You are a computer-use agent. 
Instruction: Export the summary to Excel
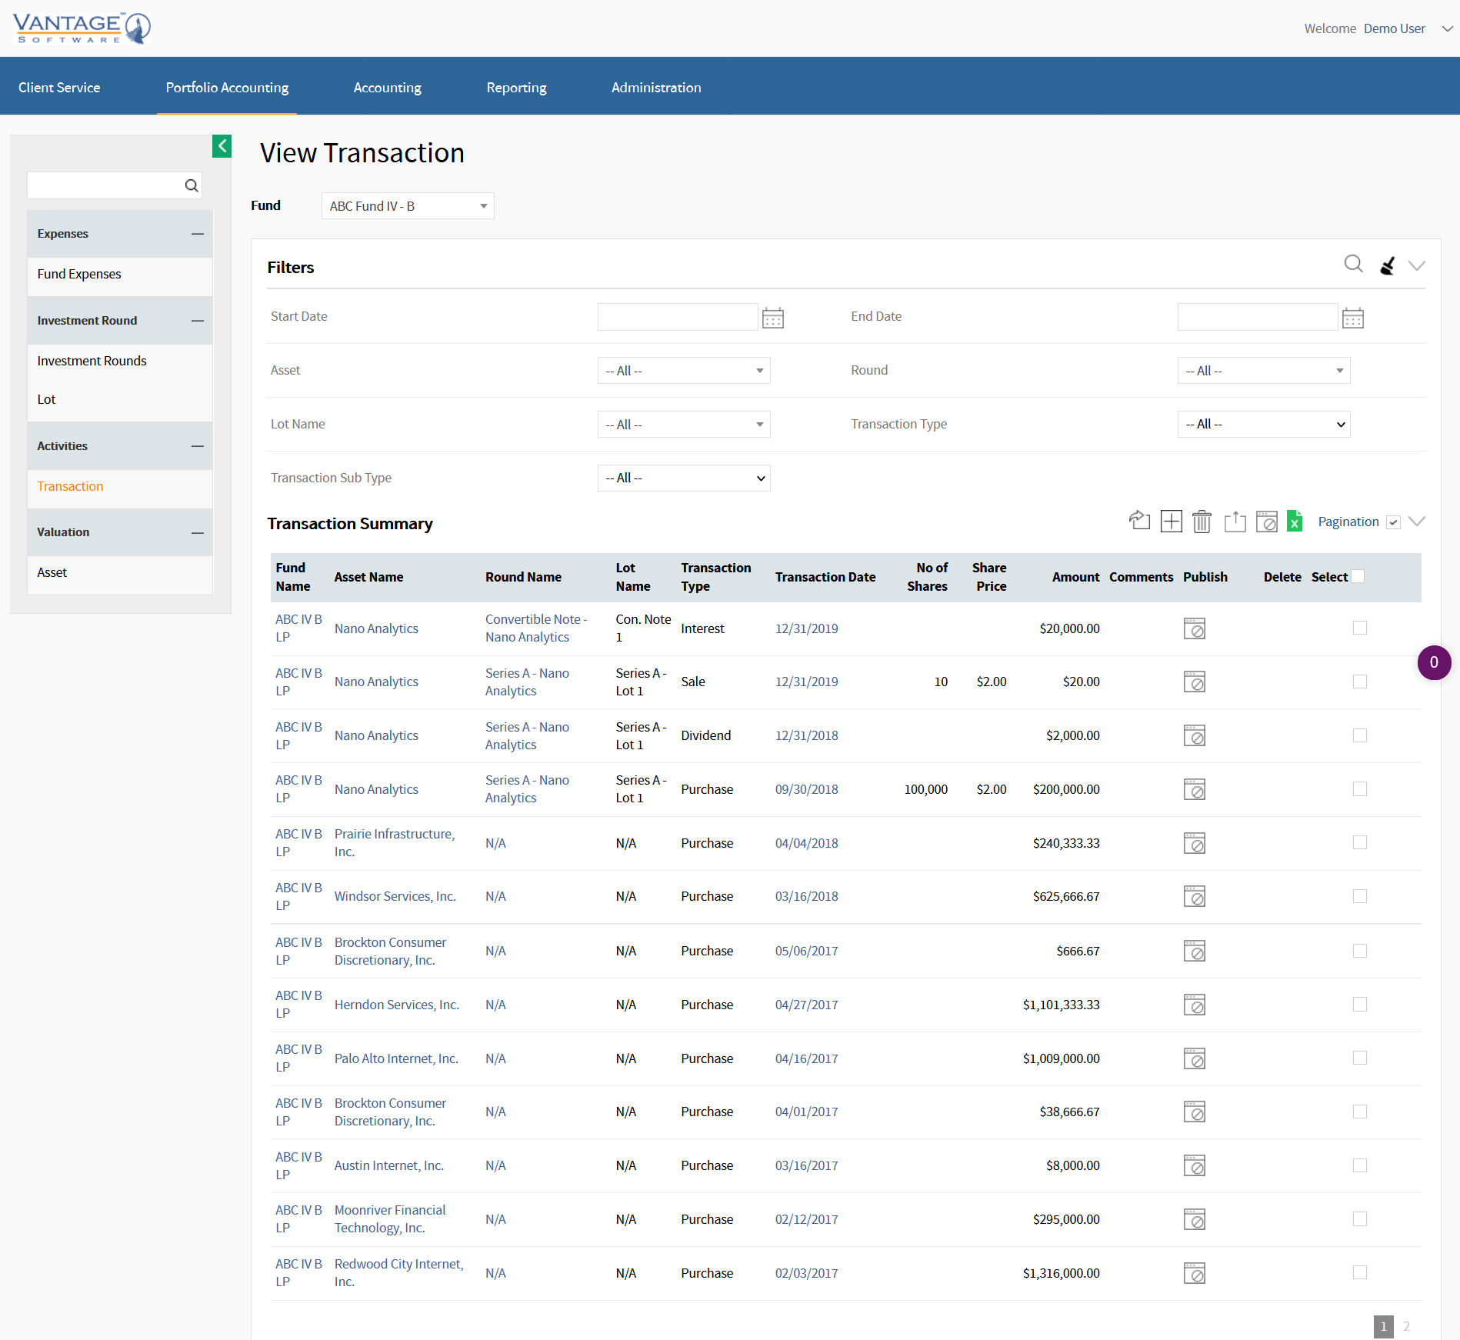[1294, 521]
